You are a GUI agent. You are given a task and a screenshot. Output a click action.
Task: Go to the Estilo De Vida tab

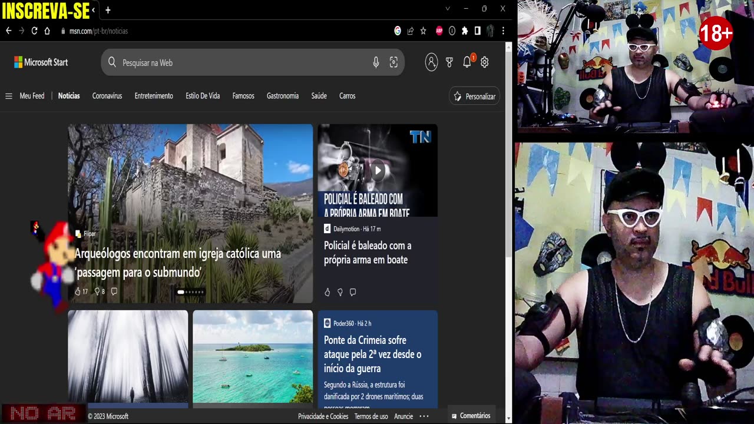203,96
